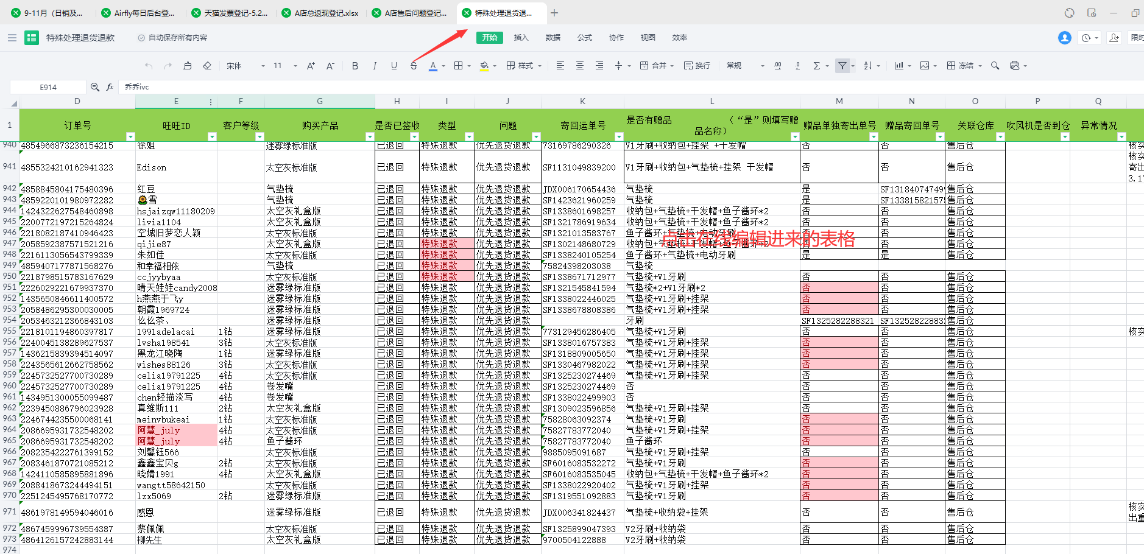Click the clear formatting eraser icon
Image resolution: width=1144 pixels, height=554 pixels.
click(207, 66)
